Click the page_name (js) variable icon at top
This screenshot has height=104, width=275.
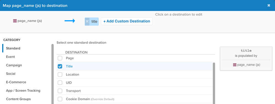click(15, 21)
